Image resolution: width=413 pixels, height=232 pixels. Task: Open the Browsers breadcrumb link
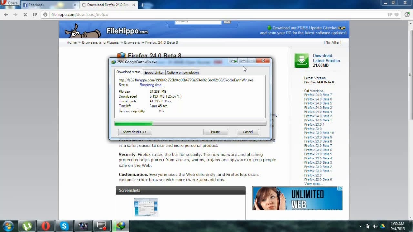click(x=132, y=42)
